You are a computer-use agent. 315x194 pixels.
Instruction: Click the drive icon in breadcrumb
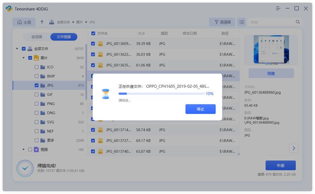[52, 22]
